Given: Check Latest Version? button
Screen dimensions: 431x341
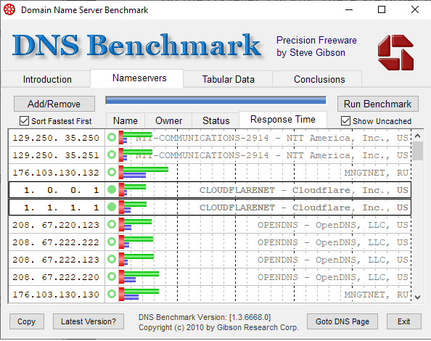Looking at the screenshot, I should pos(89,321).
